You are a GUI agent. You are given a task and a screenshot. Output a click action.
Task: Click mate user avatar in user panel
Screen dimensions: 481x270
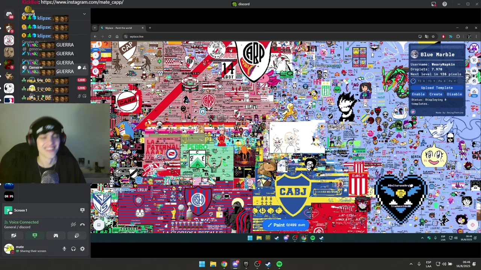pyautogui.click(x=9, y=249)
